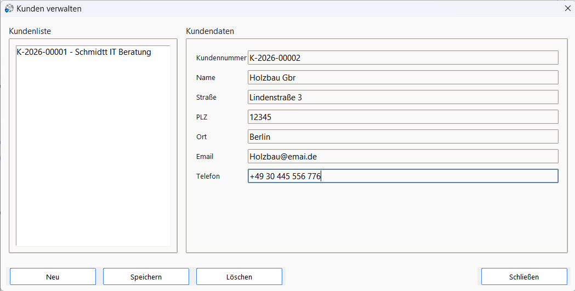575x291 pixels.
Task: Close the Kunden verwalten window
Action: pos(567,8)
